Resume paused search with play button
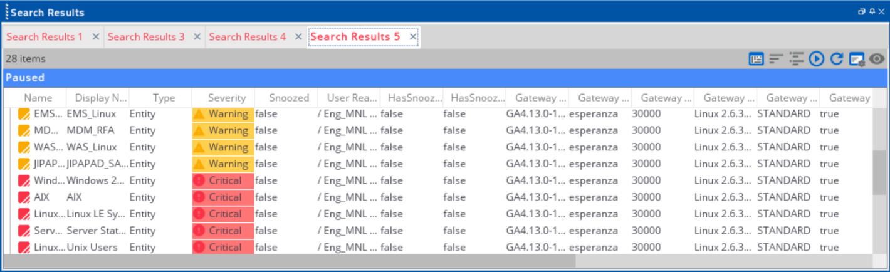Viewport: 890px width, 272px height. pyautogui.click(x=816, y=59)
